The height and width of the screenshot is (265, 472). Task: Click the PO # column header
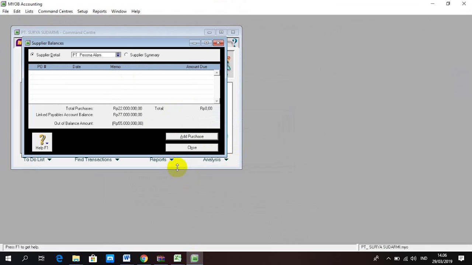coord(42,67)
